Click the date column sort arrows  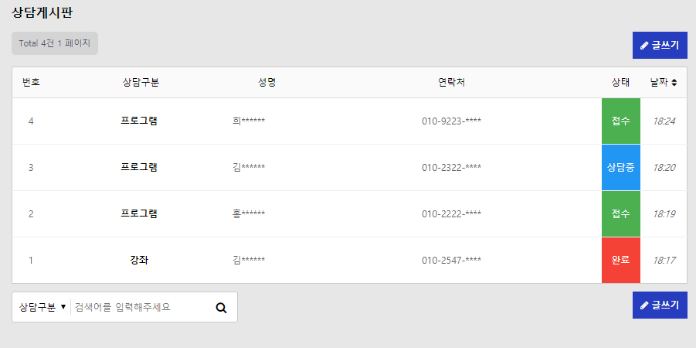click(674, 83)
